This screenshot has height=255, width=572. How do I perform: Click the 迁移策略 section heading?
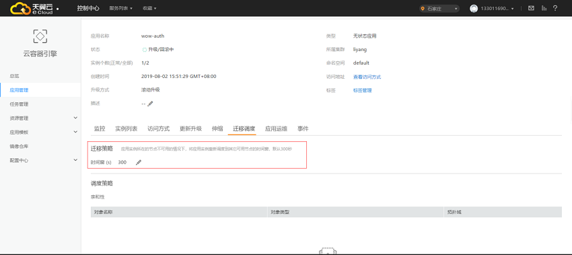pos(102,149)
